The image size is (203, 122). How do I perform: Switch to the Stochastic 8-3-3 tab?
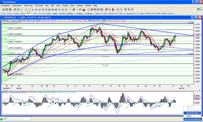click(133, 13)
